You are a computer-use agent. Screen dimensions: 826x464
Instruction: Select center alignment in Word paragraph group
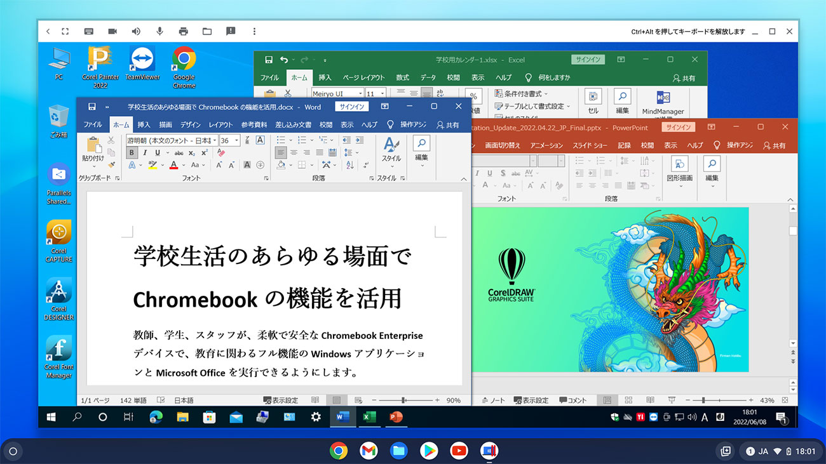[294, 152]
